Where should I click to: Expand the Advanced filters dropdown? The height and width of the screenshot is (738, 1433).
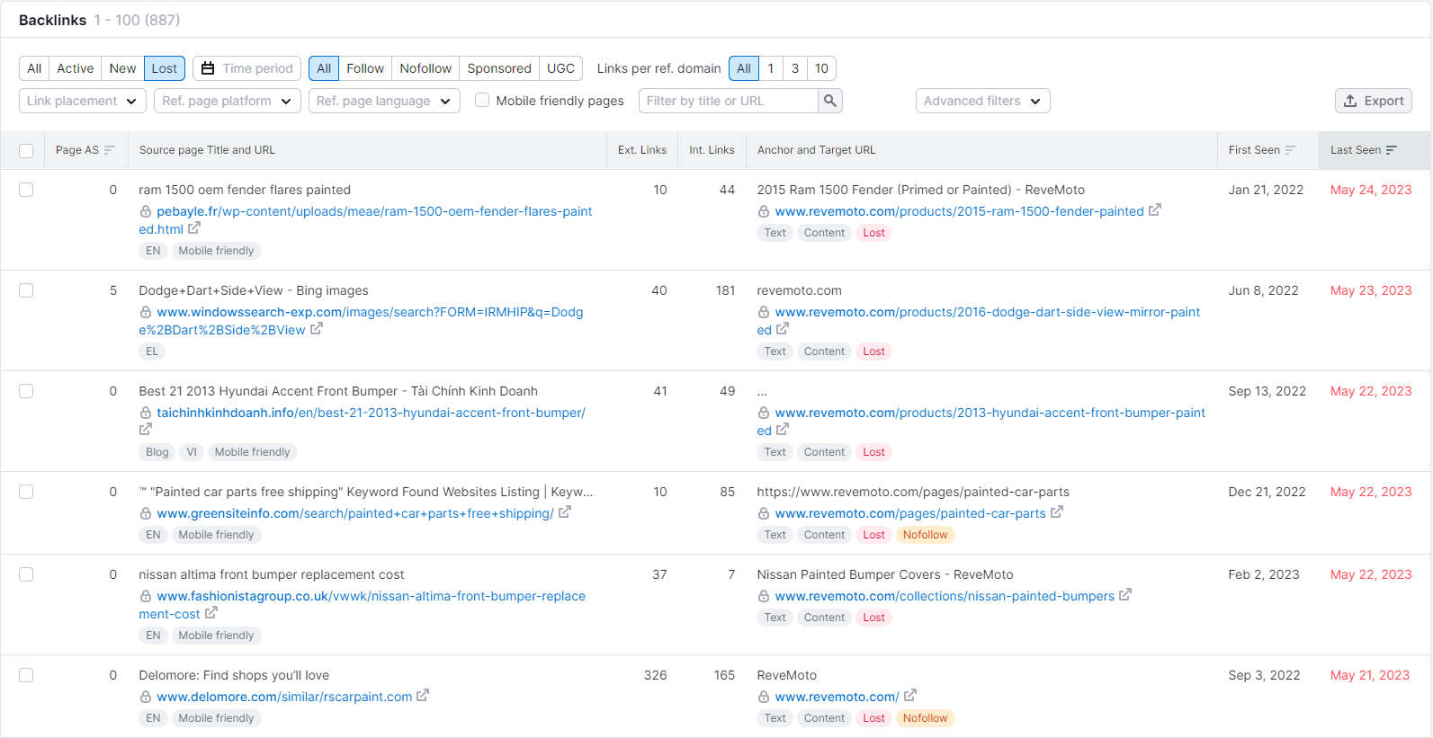982,101
